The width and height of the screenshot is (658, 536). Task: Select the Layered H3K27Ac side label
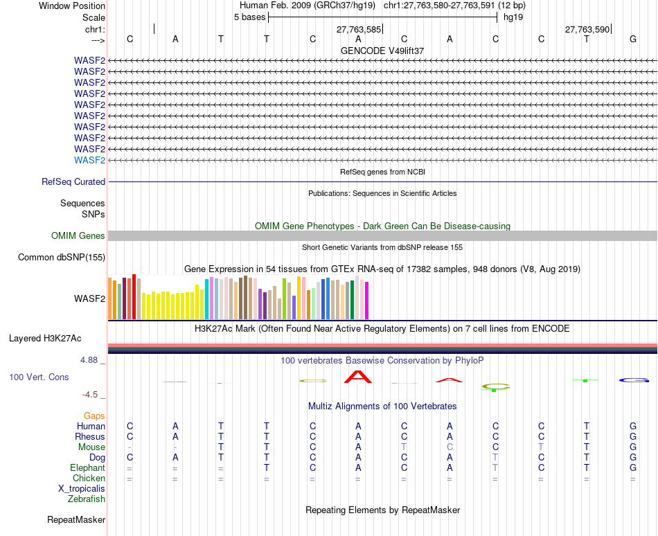pyautogui.click(x=45, y=339)
